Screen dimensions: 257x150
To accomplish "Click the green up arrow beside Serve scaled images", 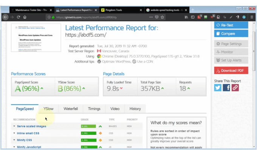I will (x=100, y=127).
